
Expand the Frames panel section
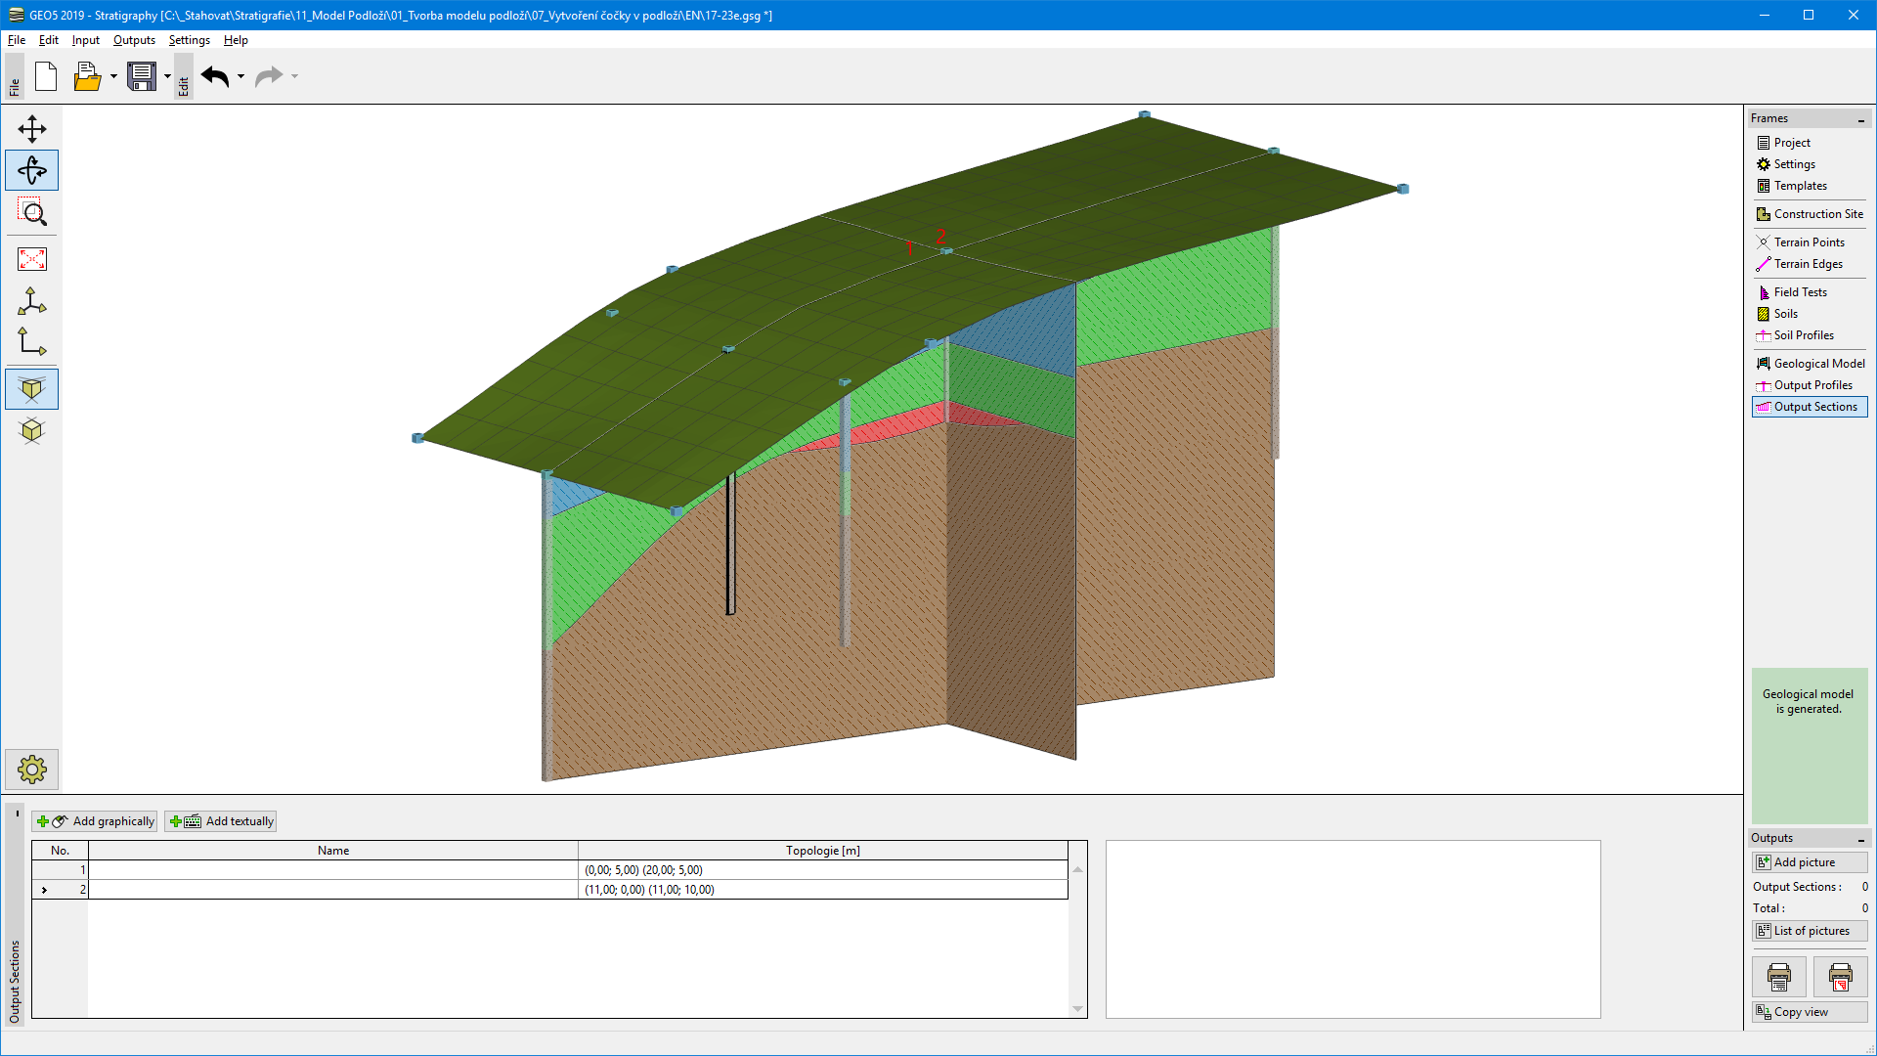click(1862, 117)
